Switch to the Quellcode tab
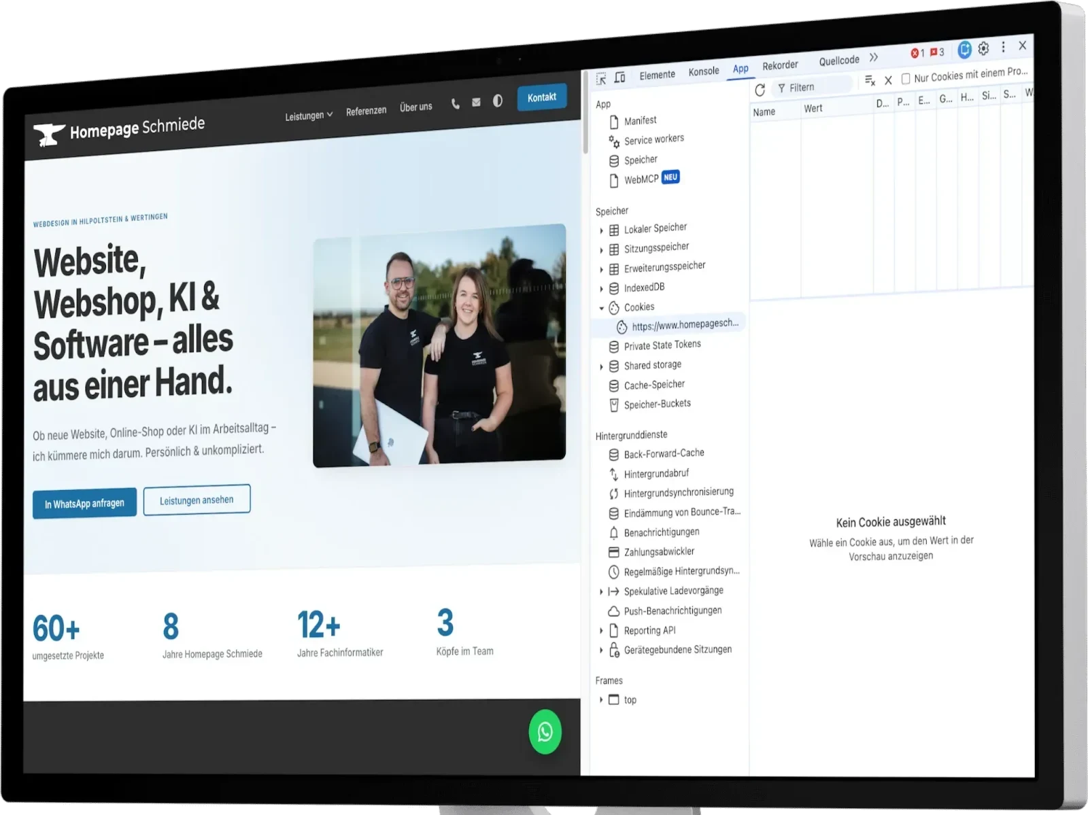This screenshot has width=1088, height=815. tap(839, 60)
